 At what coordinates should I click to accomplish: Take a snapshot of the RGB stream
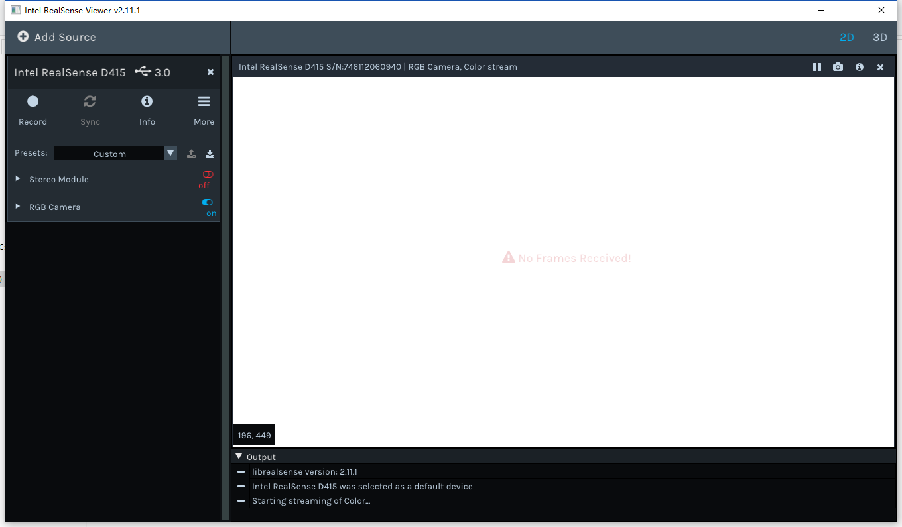coord(838,66)
